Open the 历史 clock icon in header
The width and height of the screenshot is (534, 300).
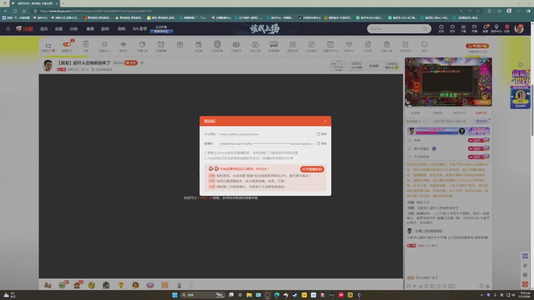point(441,29)
